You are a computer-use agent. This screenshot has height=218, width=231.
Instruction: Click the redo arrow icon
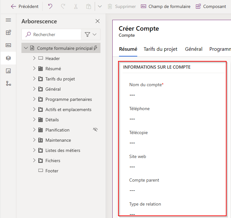pyautogui.click(x=63, y=6)
